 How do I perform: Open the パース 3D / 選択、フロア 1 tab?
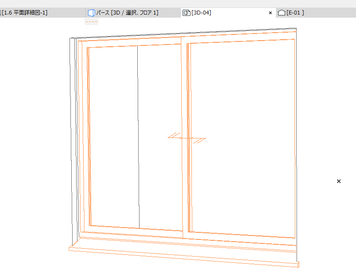(133, 13)
